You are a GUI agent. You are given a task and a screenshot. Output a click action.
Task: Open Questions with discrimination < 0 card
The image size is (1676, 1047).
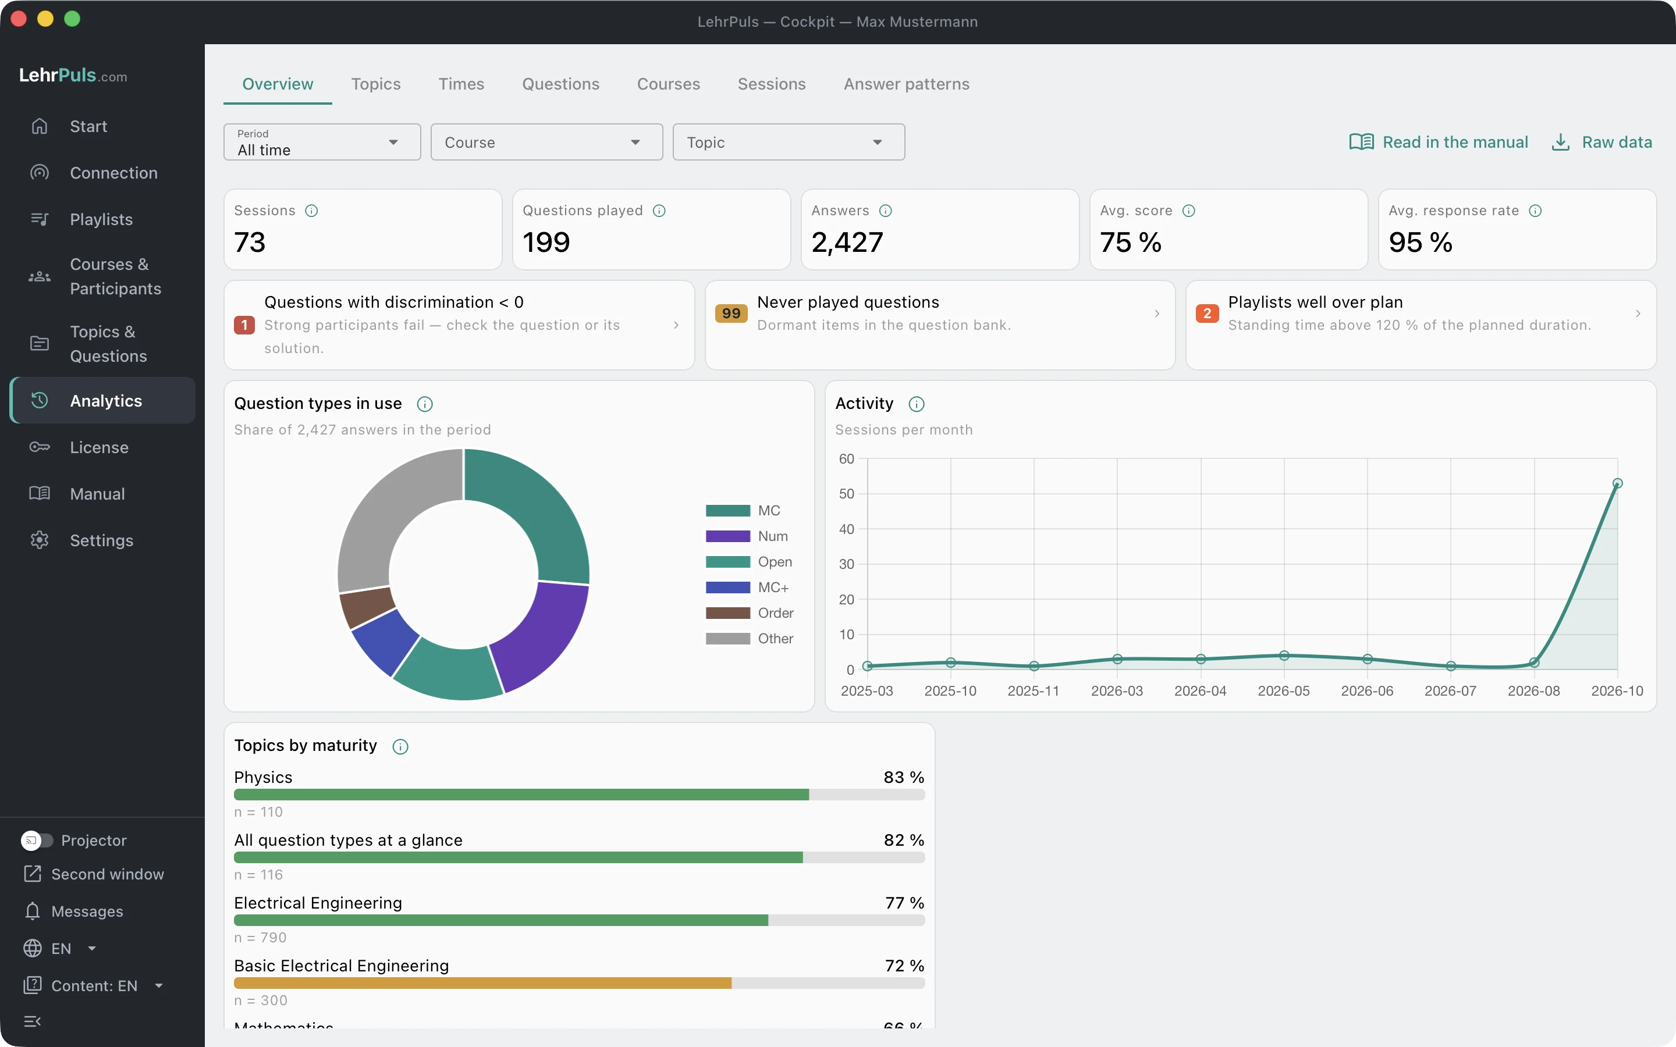[459, 325]
